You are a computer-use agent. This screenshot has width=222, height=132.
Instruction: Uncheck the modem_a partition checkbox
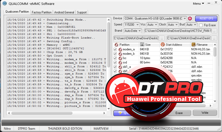(x=115, y=49)
